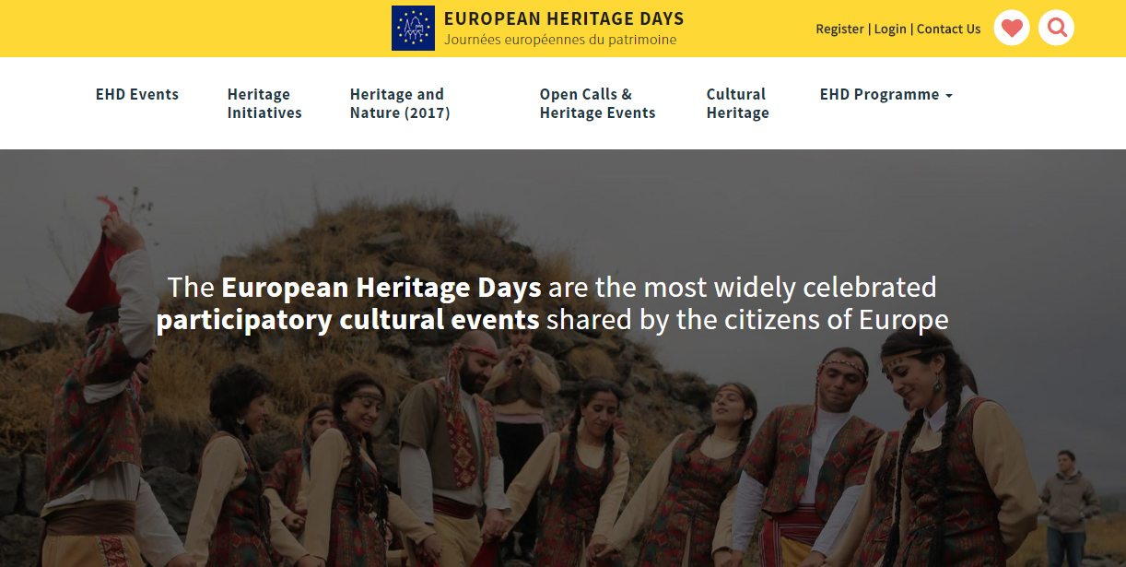
Task: Navigate to the Cultural Heritage section
Action: click(x=737, y=103)
